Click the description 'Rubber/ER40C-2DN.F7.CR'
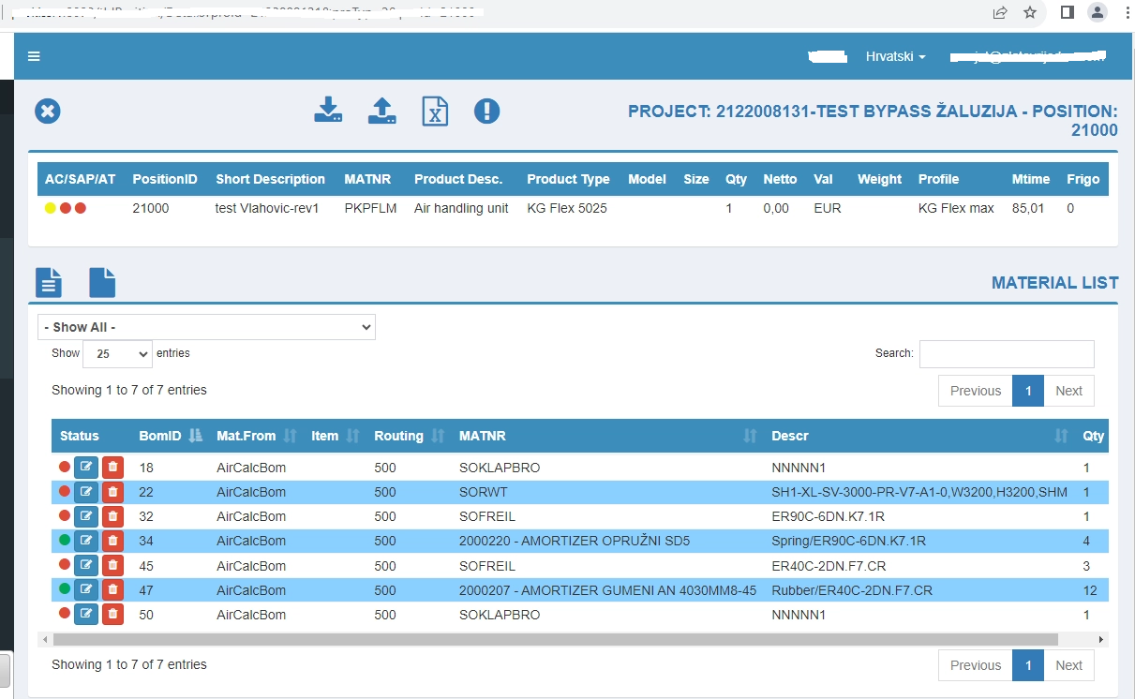Viewport: 1135px width, 699px height. pos(852,590)
